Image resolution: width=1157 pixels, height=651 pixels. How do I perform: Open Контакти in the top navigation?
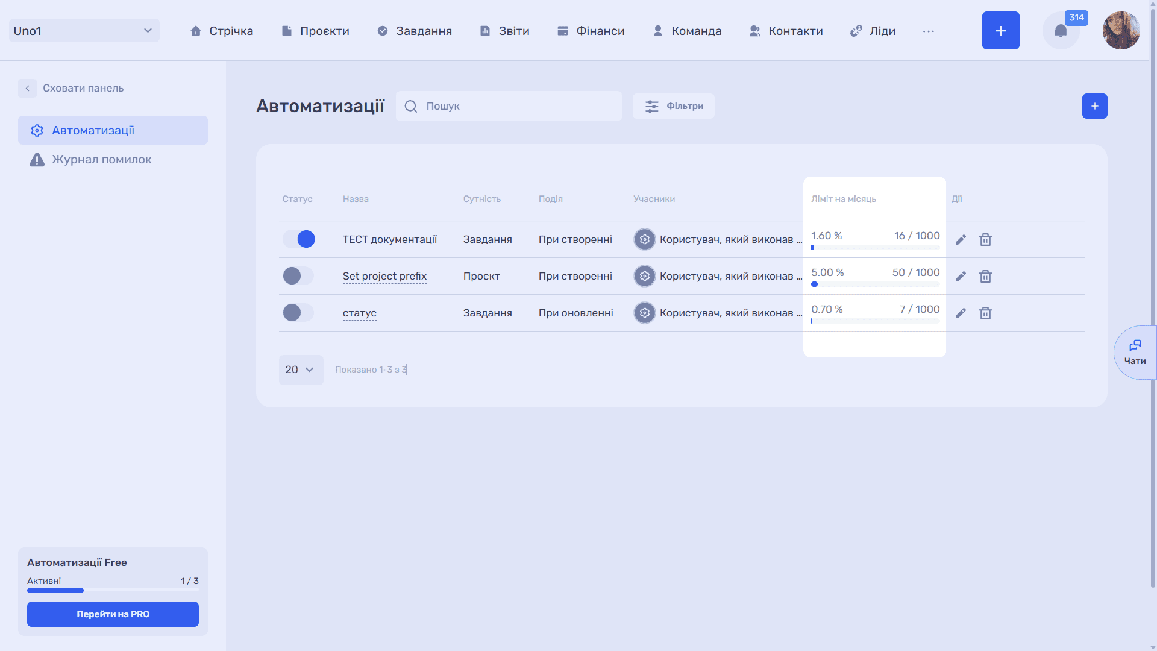pos(785,31)
